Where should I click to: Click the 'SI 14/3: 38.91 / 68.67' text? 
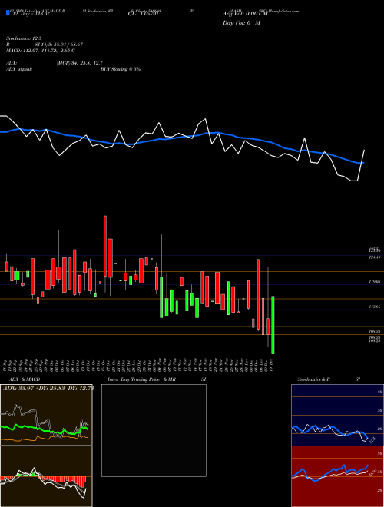(59, 45)
